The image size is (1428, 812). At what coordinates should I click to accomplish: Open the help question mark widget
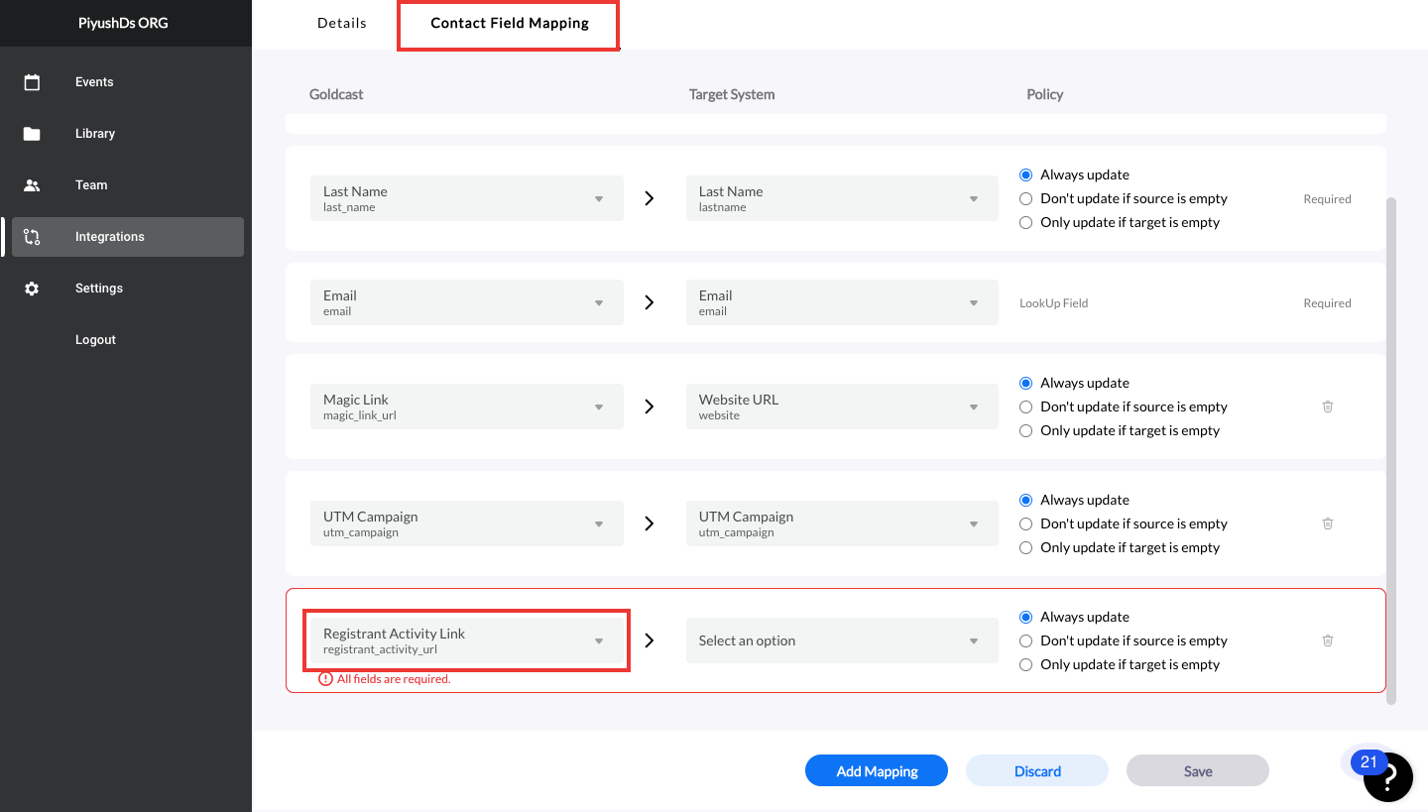pyautogui.click(x=1388, y=777)
